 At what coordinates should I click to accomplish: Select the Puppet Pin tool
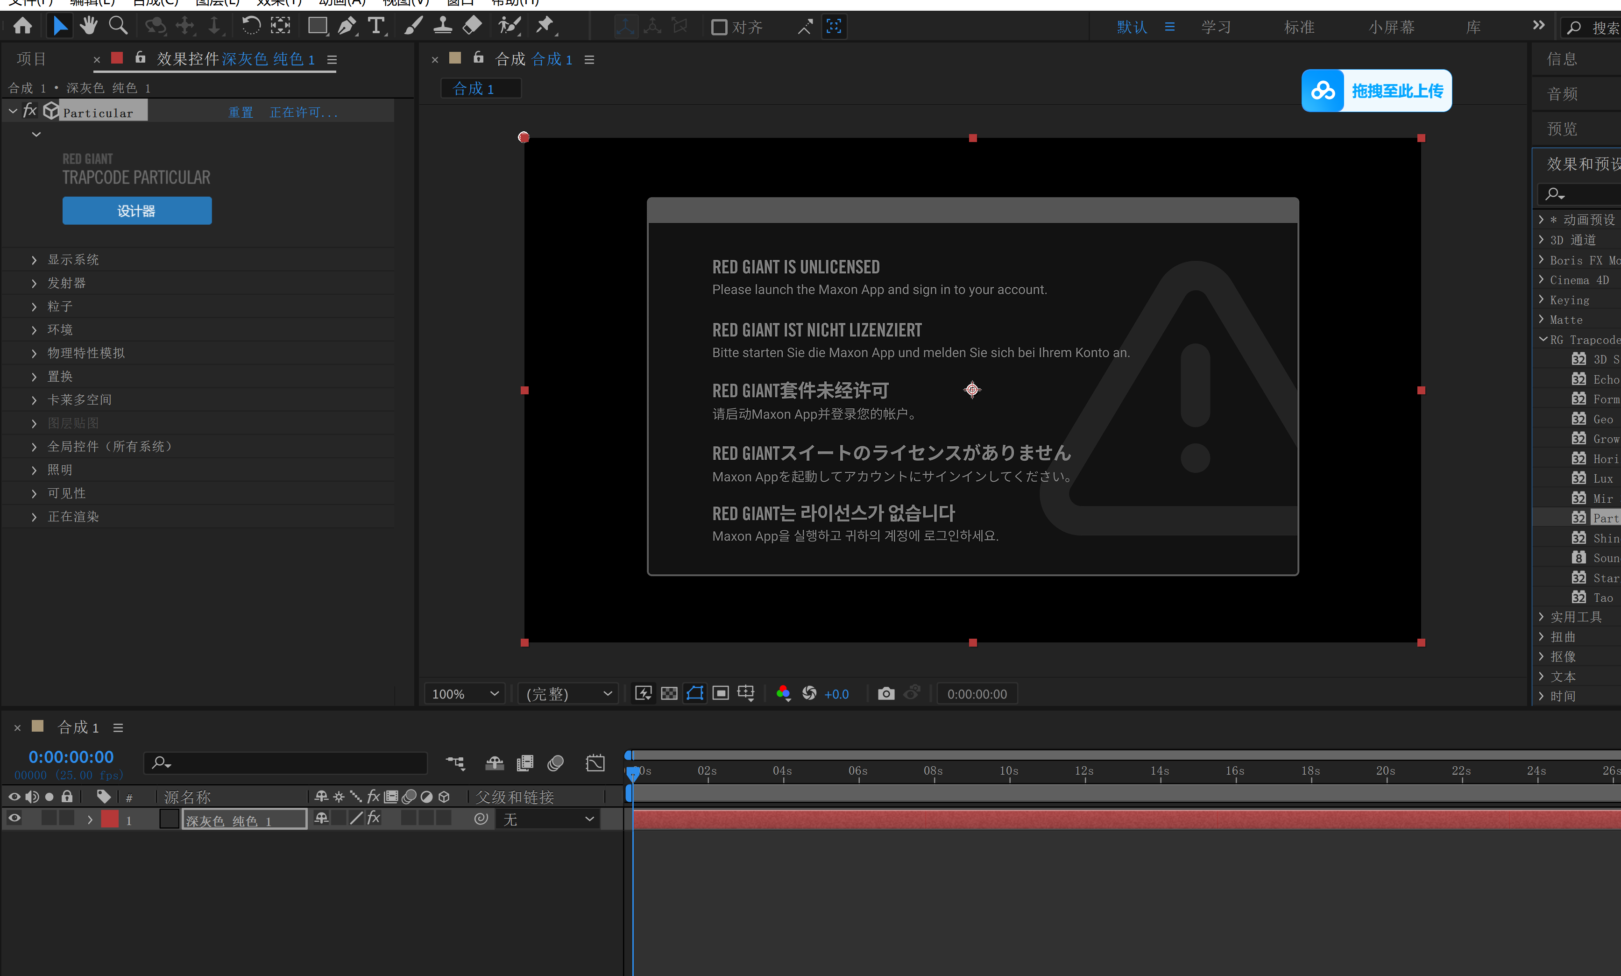545,25
